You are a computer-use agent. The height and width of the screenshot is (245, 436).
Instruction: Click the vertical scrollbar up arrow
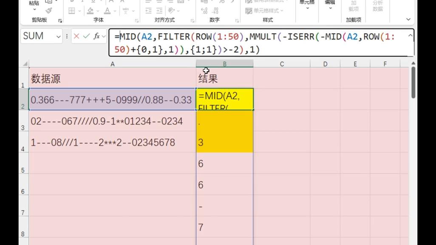point(413,63)
